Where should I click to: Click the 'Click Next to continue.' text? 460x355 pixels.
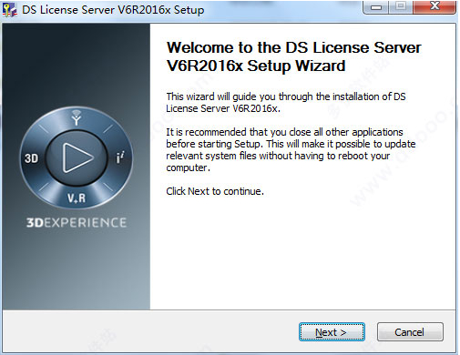click(215, 191)
